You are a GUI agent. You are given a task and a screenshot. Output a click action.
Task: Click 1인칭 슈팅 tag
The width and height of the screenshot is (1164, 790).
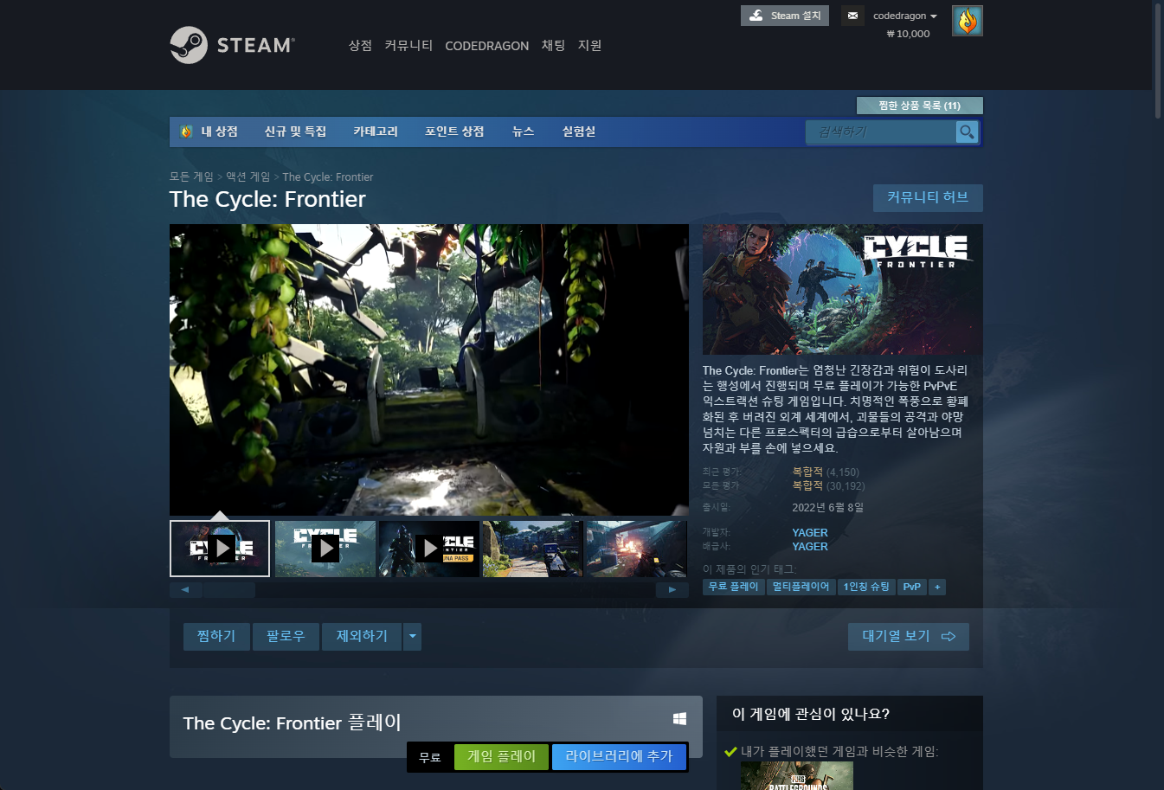tap(866, 587)
